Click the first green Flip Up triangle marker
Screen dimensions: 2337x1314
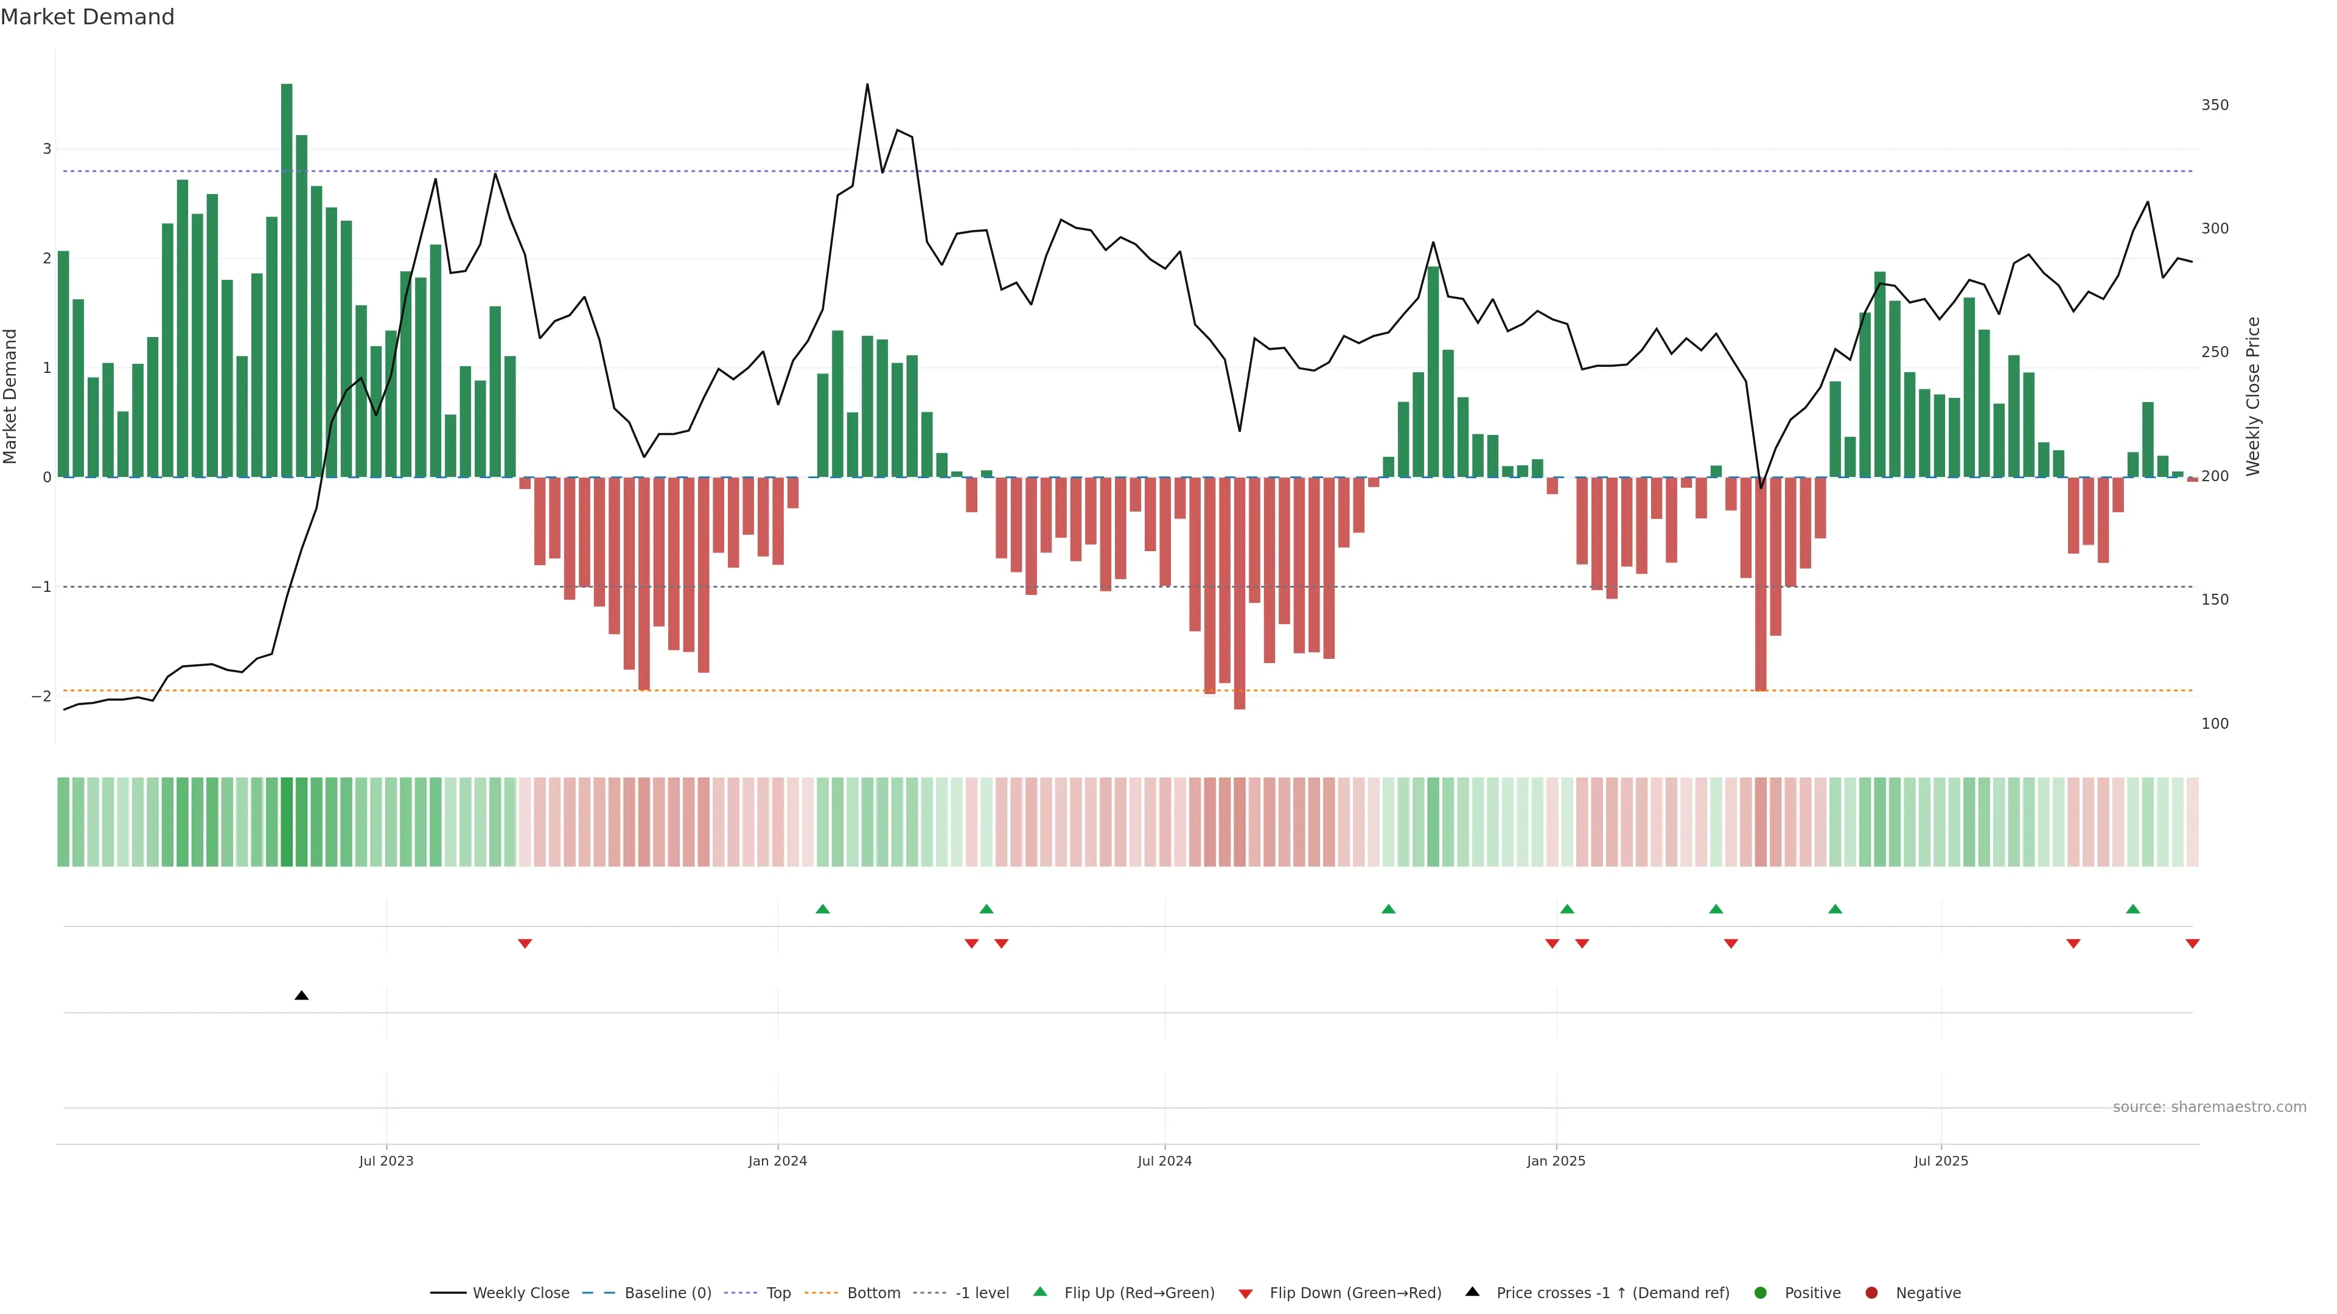tap(823, 909)
